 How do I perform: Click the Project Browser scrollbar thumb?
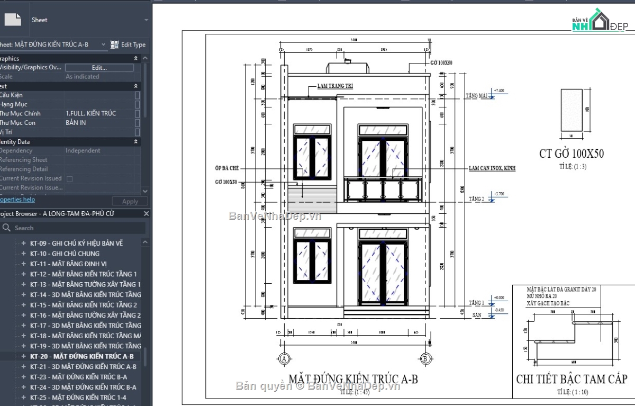pos(146,357)
